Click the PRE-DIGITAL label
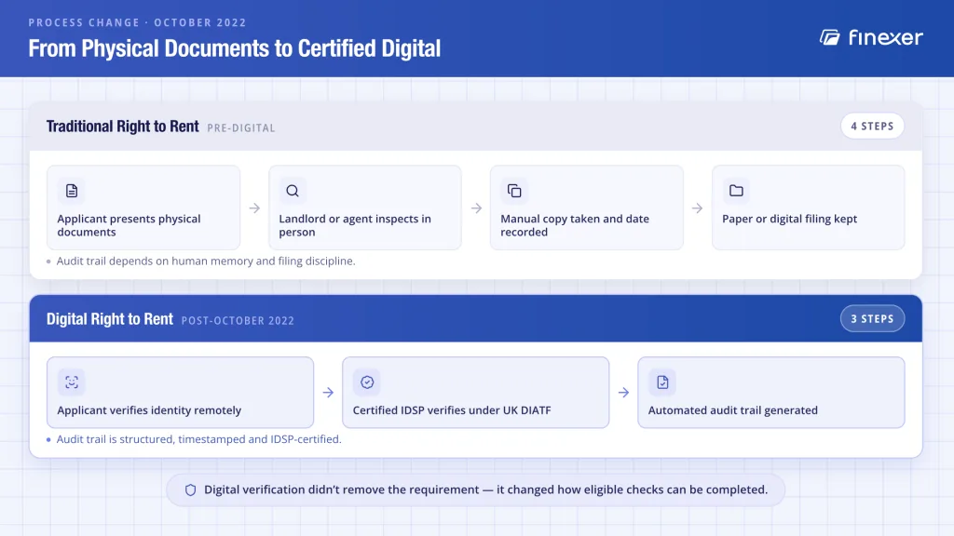 click(241, 128)
